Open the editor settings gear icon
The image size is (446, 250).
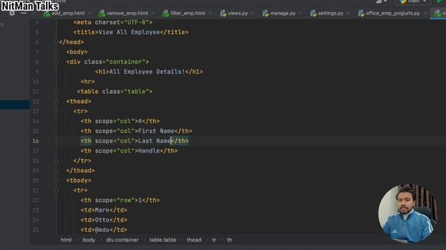click(x=12, y=13)
